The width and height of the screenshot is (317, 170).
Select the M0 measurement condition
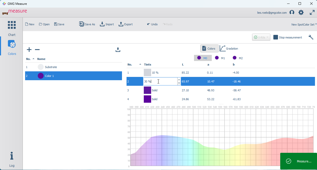[203, 58]
